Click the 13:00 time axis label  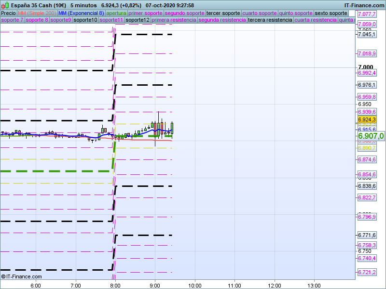[x=314, y=286]
